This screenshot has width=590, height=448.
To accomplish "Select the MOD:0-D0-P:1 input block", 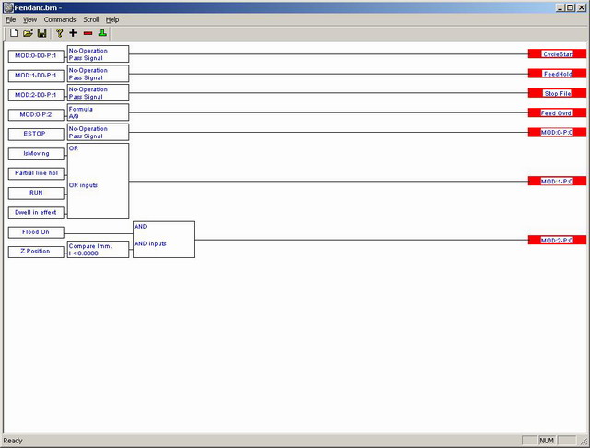I will [36, 56].
